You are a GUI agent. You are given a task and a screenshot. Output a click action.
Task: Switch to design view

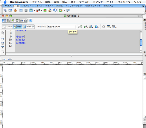pos(28,27)
